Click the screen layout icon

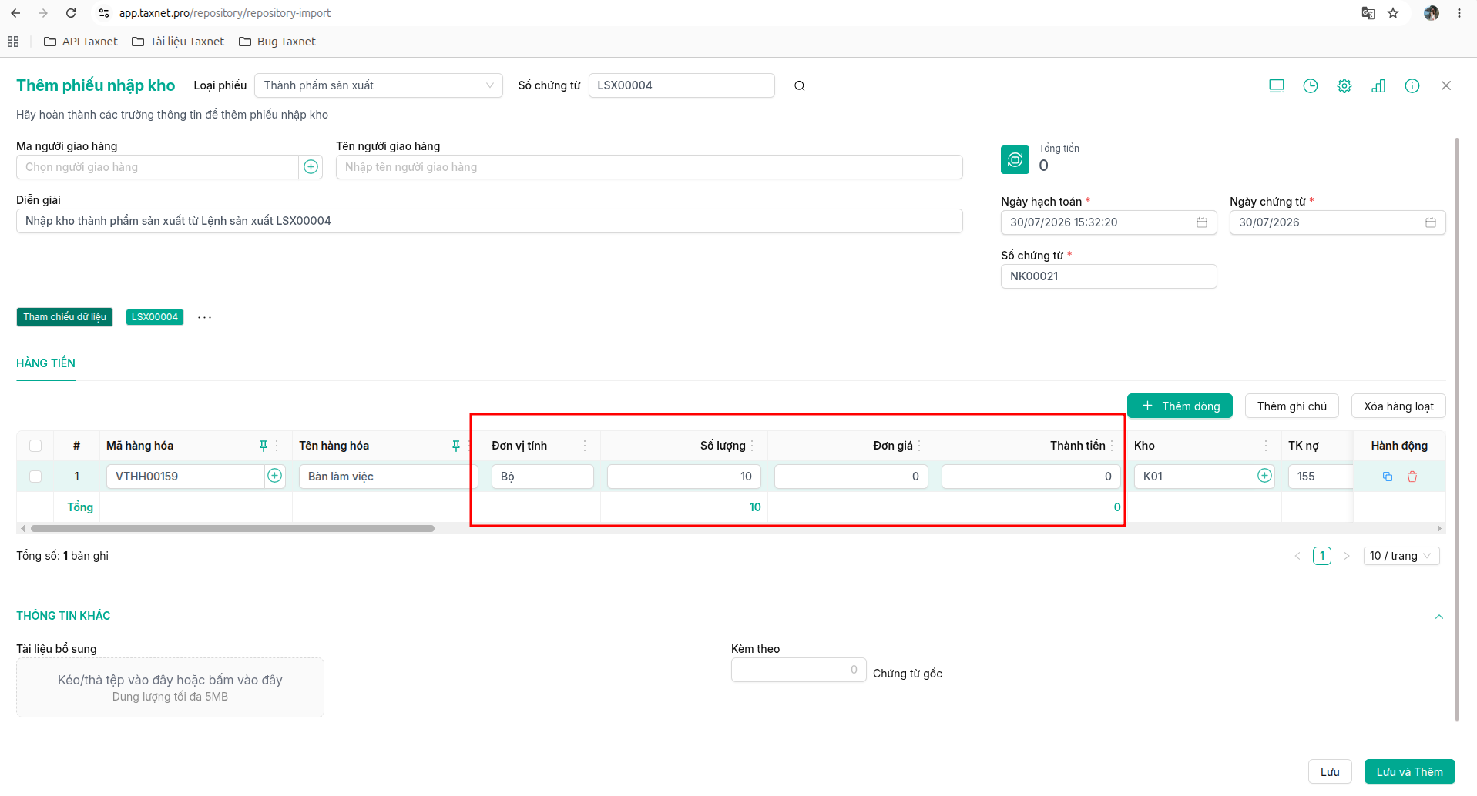(x=1276, y=85)
